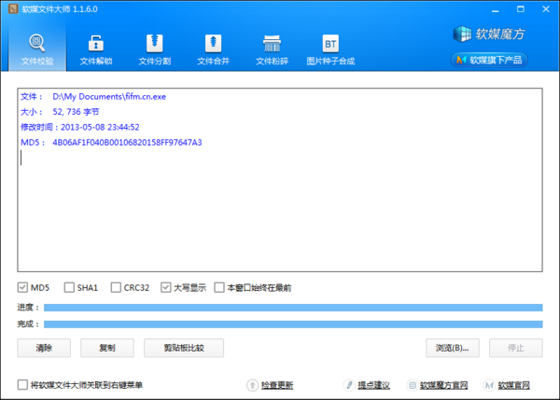This screenshot has height=400, width=560.
Task: Open the 文件解锁 padlock icon
Action: (x=96, y=43)
